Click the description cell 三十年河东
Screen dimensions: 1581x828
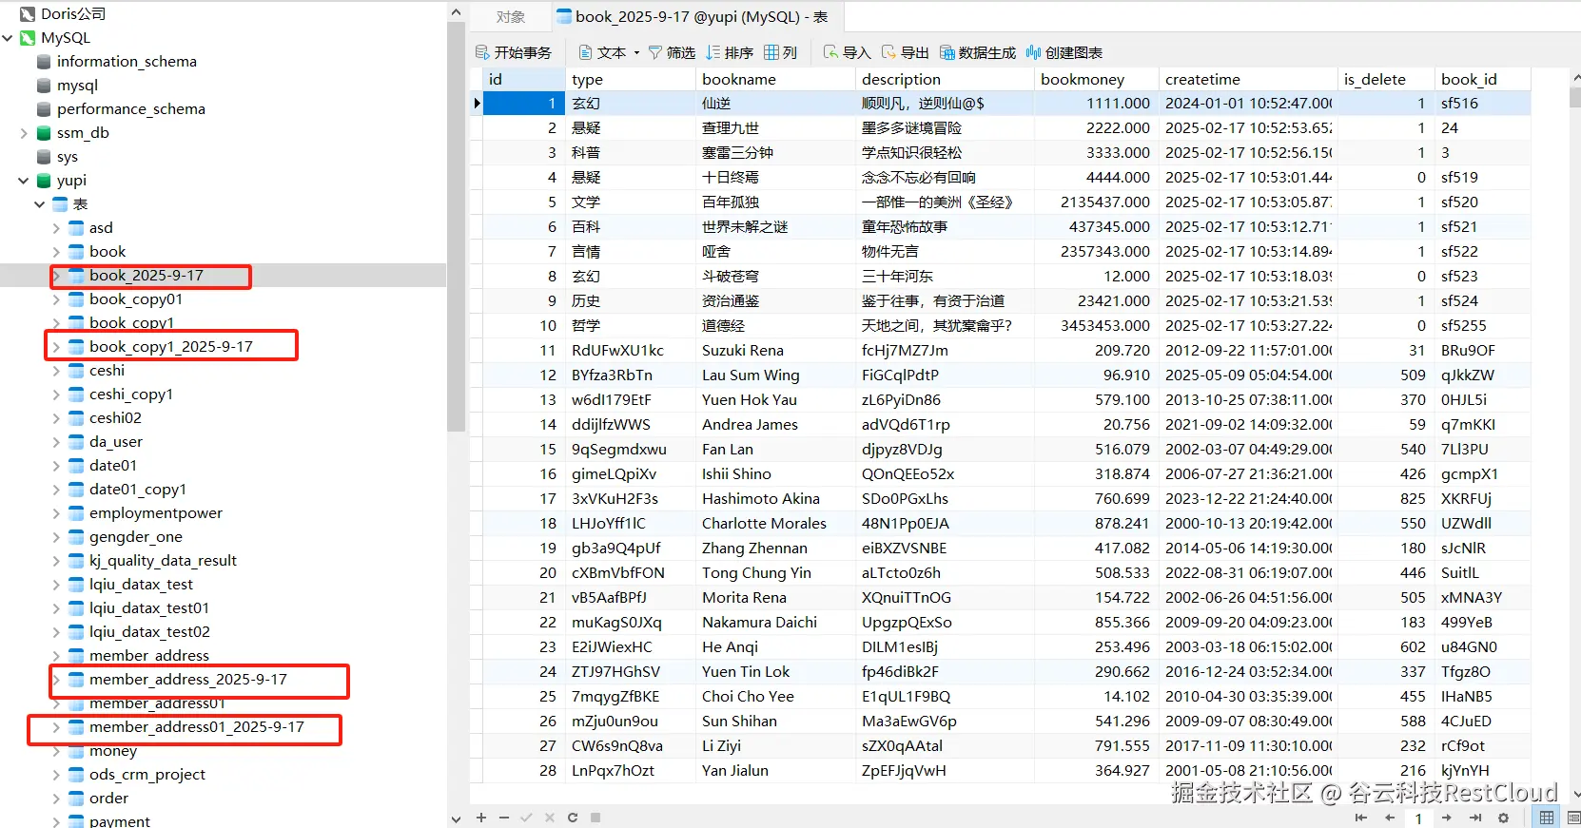(x=945, y=277)
